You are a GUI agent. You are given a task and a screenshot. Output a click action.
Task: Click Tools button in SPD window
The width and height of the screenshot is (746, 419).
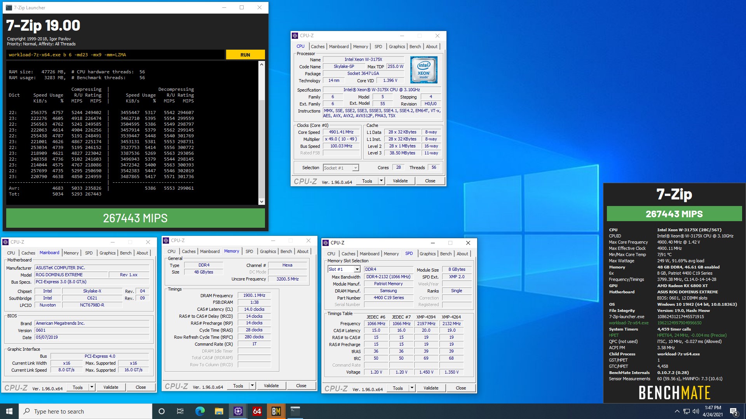(398, 388)
